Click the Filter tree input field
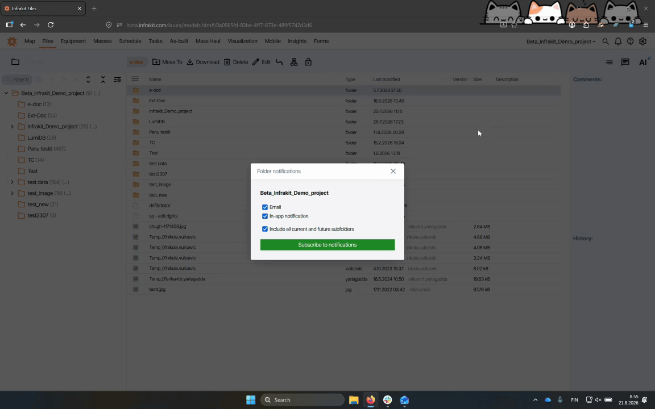Image resolution: width=655 pixels, height=409 pixels. tap(17, 80)
